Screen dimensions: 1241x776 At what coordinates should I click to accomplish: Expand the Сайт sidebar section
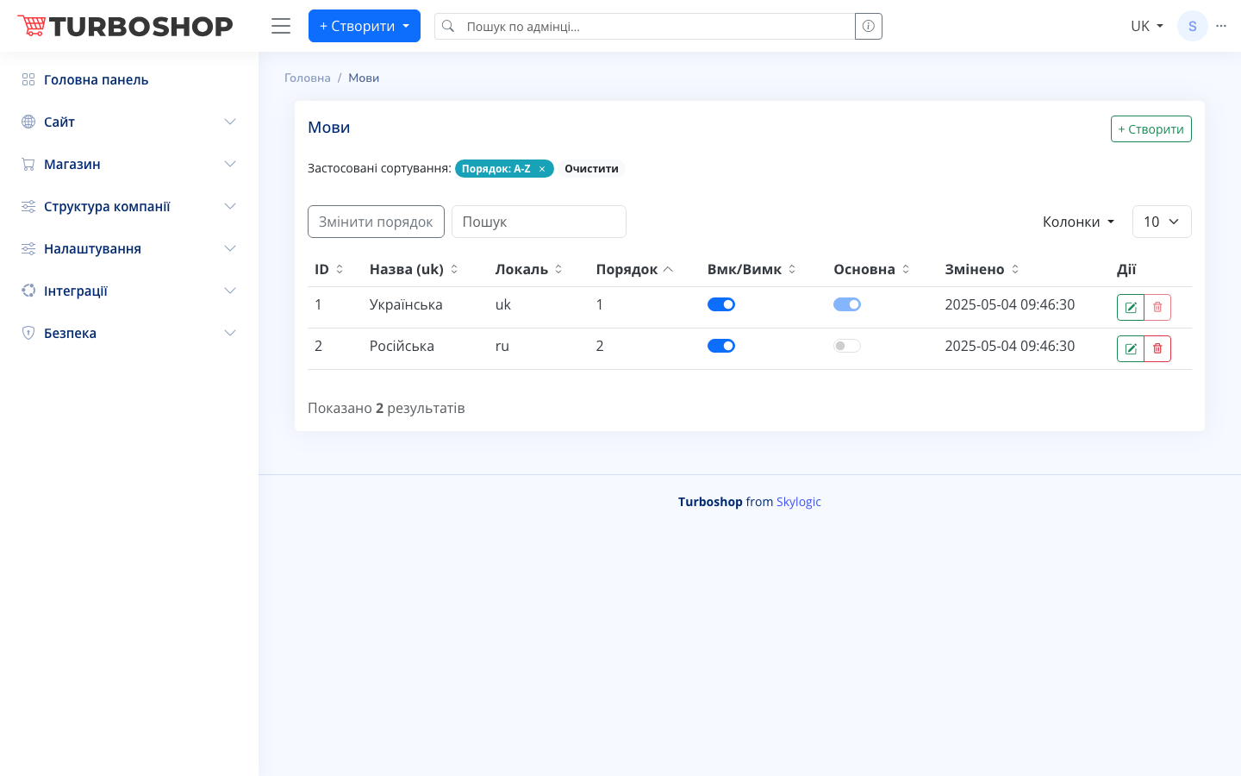click(129, 122)
